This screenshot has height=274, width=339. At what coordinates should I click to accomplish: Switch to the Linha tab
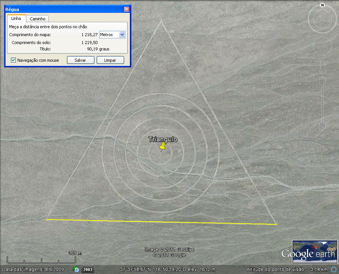pyautogui.click(x=16, y=18)
